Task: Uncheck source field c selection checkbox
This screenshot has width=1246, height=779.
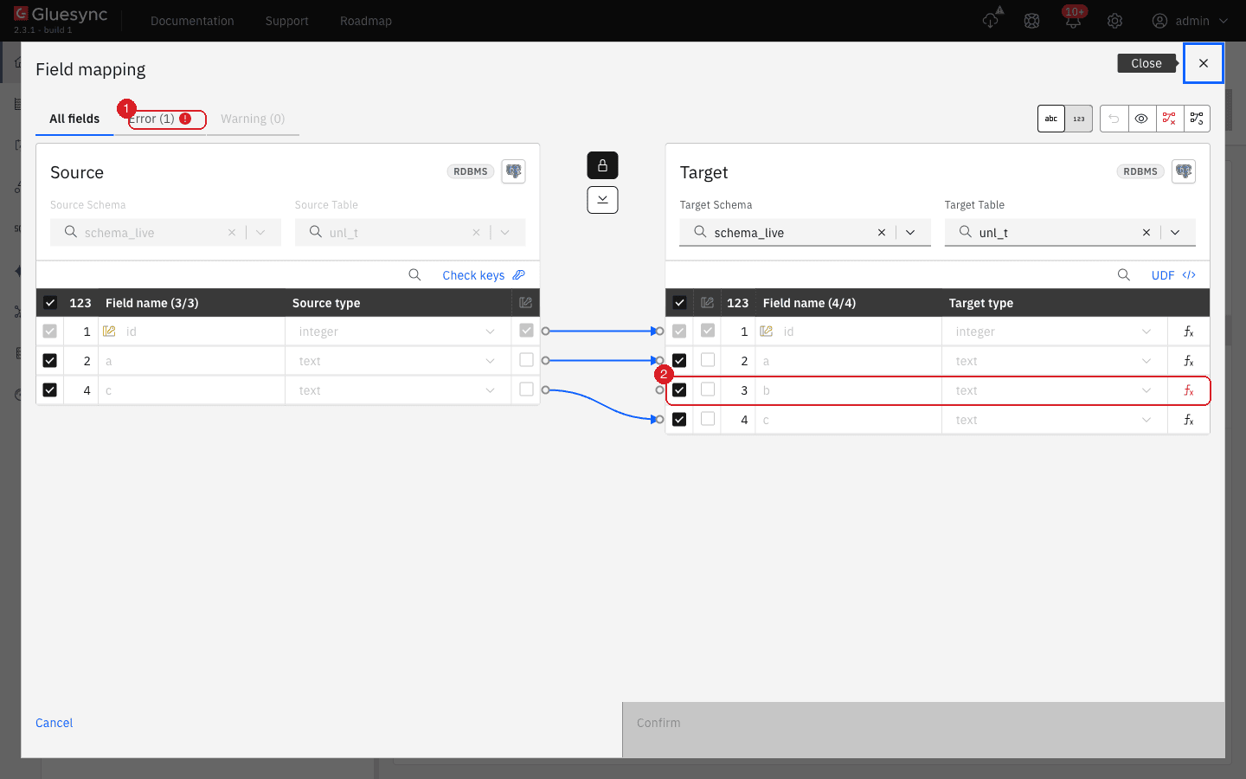Action: tap(50, 390)
